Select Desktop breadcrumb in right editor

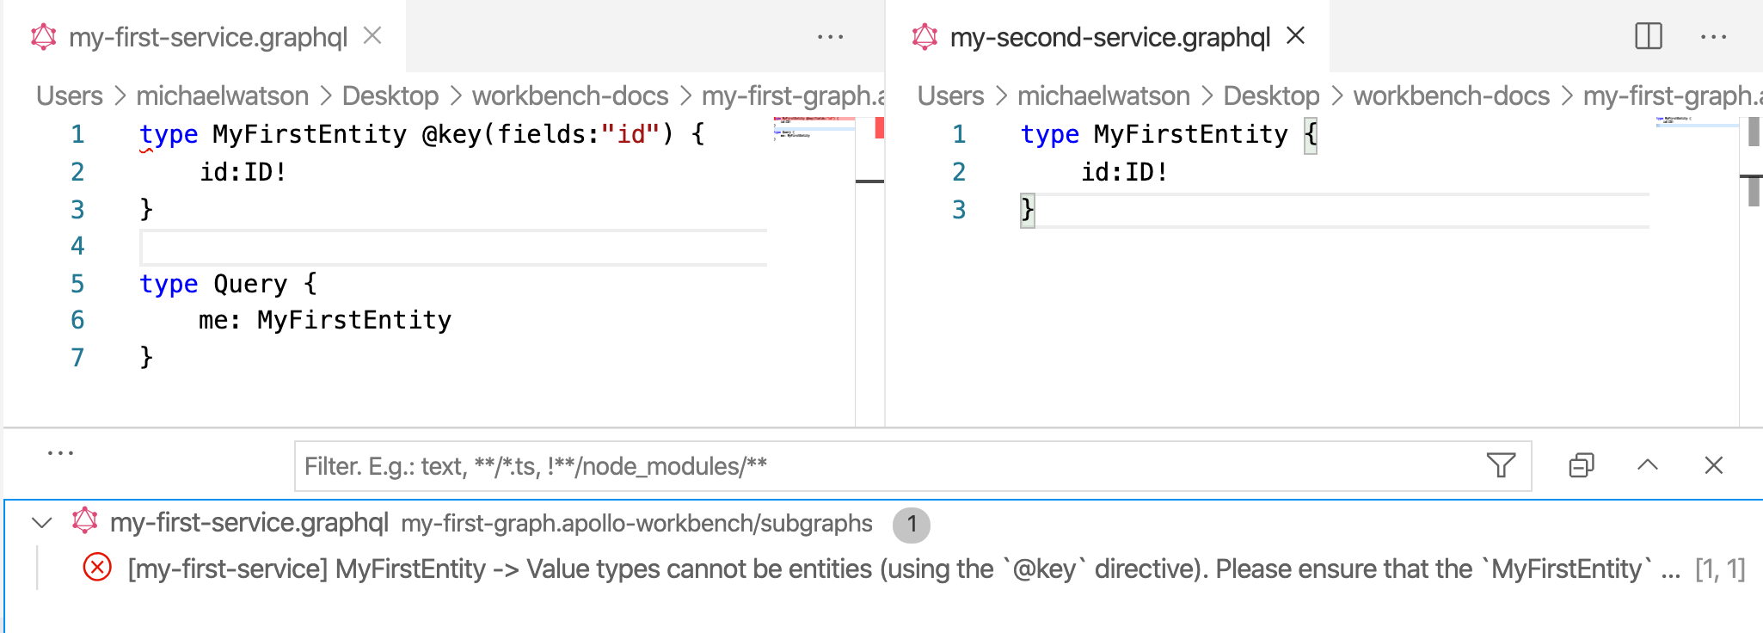click(1271, 95)
